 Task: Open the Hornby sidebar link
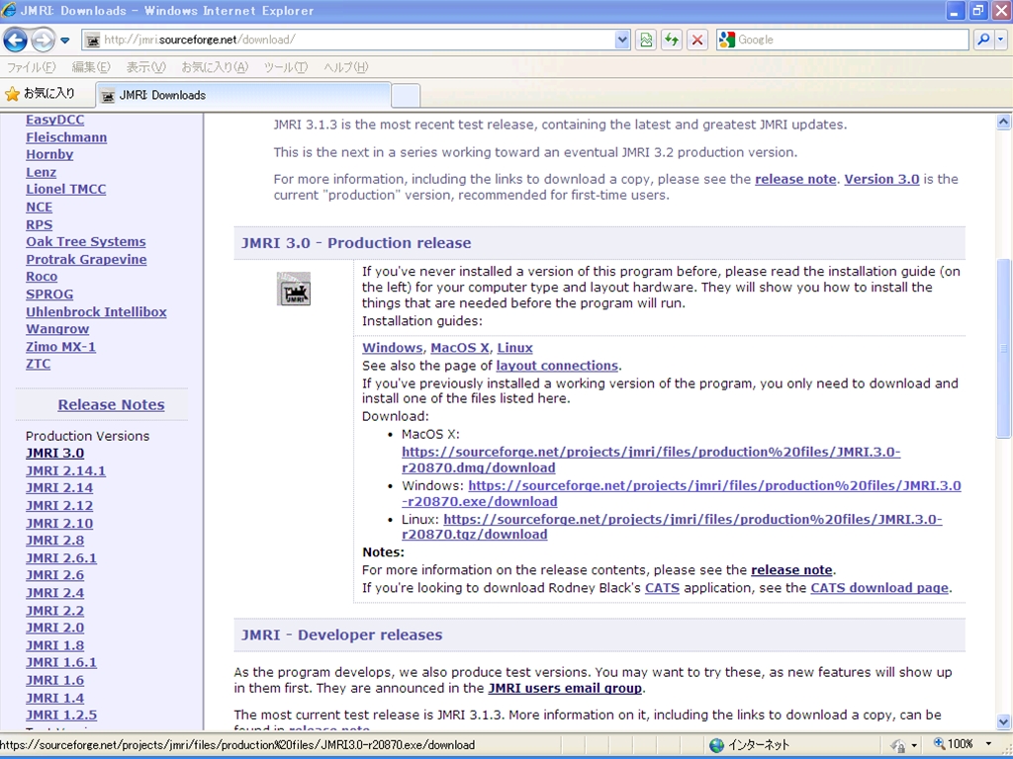[49, 155]
